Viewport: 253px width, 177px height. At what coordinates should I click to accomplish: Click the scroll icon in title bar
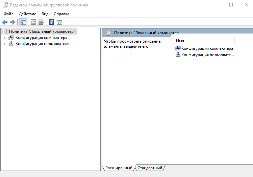click(5, 5)
